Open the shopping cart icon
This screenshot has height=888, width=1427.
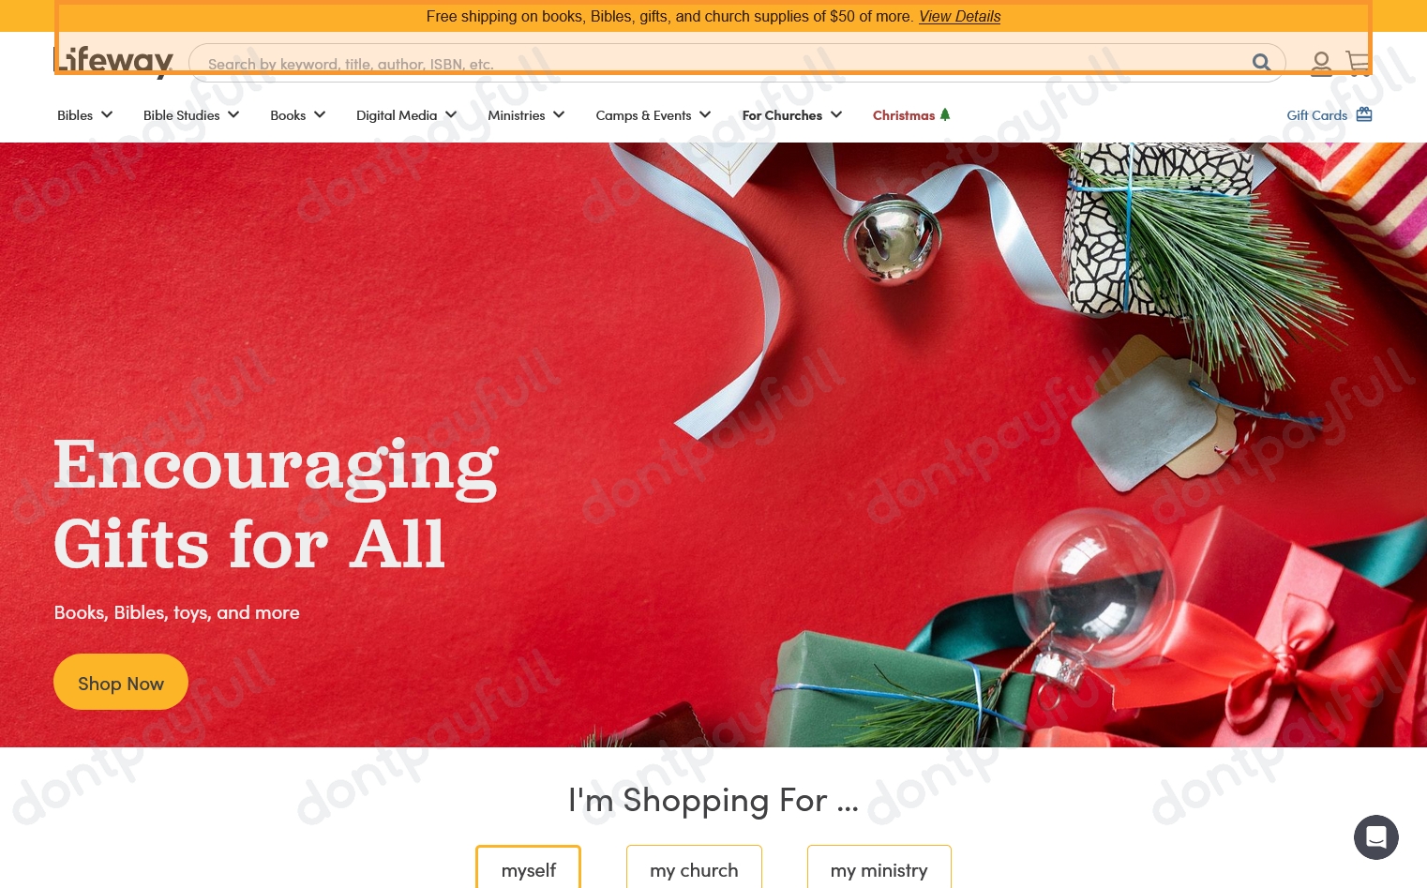pos(1358,63)
